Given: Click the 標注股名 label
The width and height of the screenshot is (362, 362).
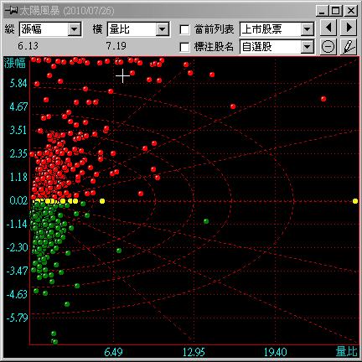Looking at the screenshot, I should [214, 47].
